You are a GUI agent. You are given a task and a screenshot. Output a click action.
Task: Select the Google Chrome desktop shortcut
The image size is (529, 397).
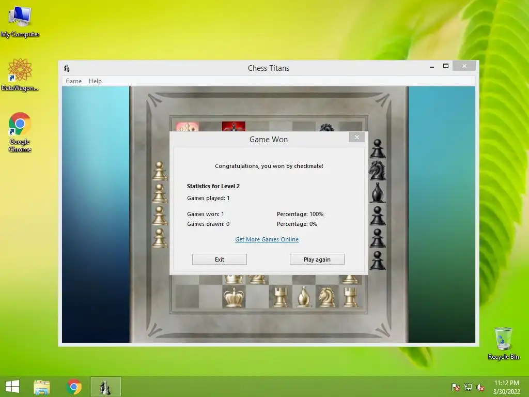pyautogui.click(x=20, y=132)
